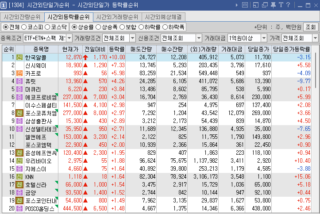The image size is (320, 214).
Task: Click the 신 badge next to 호텔신라
Action: tap(19, 184)
